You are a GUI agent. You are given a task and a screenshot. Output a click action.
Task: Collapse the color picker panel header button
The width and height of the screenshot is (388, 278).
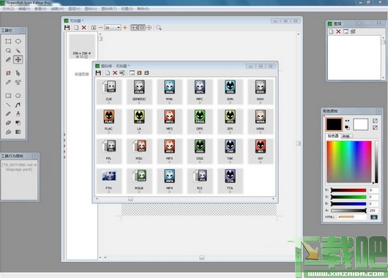point(378,111)
